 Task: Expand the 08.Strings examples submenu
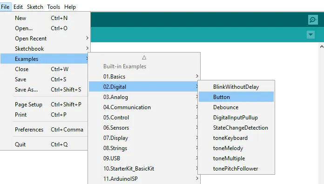(x=143, y=148)
